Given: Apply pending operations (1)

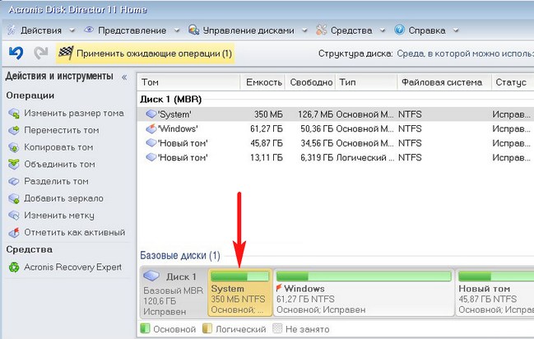Looking at the screenshot, I should point(145,53).
